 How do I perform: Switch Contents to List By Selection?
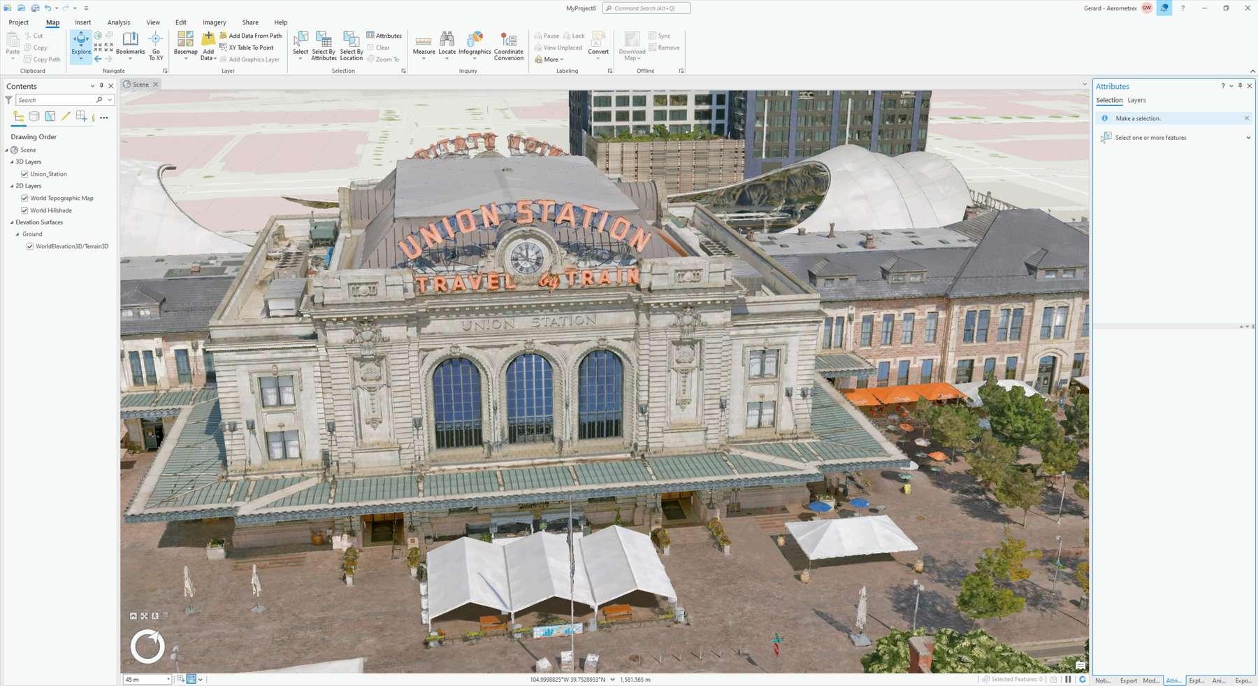point(50,116)
